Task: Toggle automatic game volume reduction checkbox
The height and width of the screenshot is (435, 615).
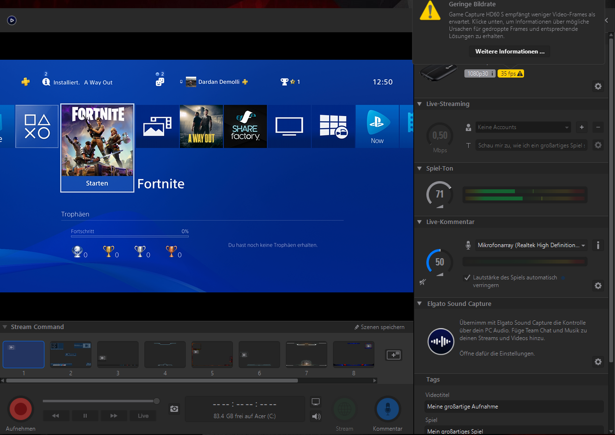Action: tap(467, 277)
